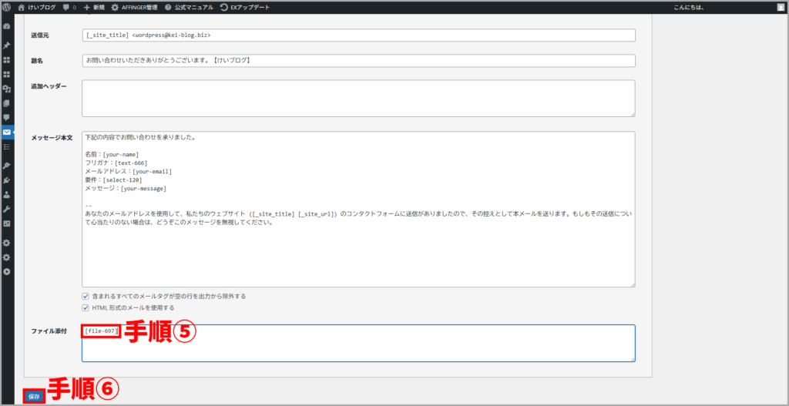Image resolution: width=789 pixels, height=406 pixels.
Task: Toggle HTML形式のメールを使用する checkbox
Action: 86,307
